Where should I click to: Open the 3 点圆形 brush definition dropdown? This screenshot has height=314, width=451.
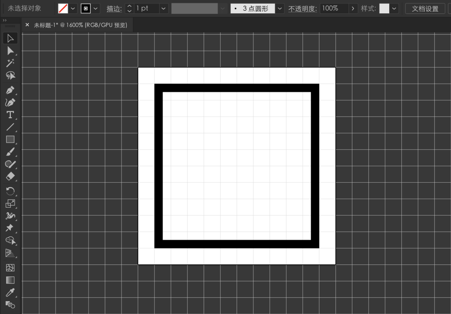[x=280, y=9]
